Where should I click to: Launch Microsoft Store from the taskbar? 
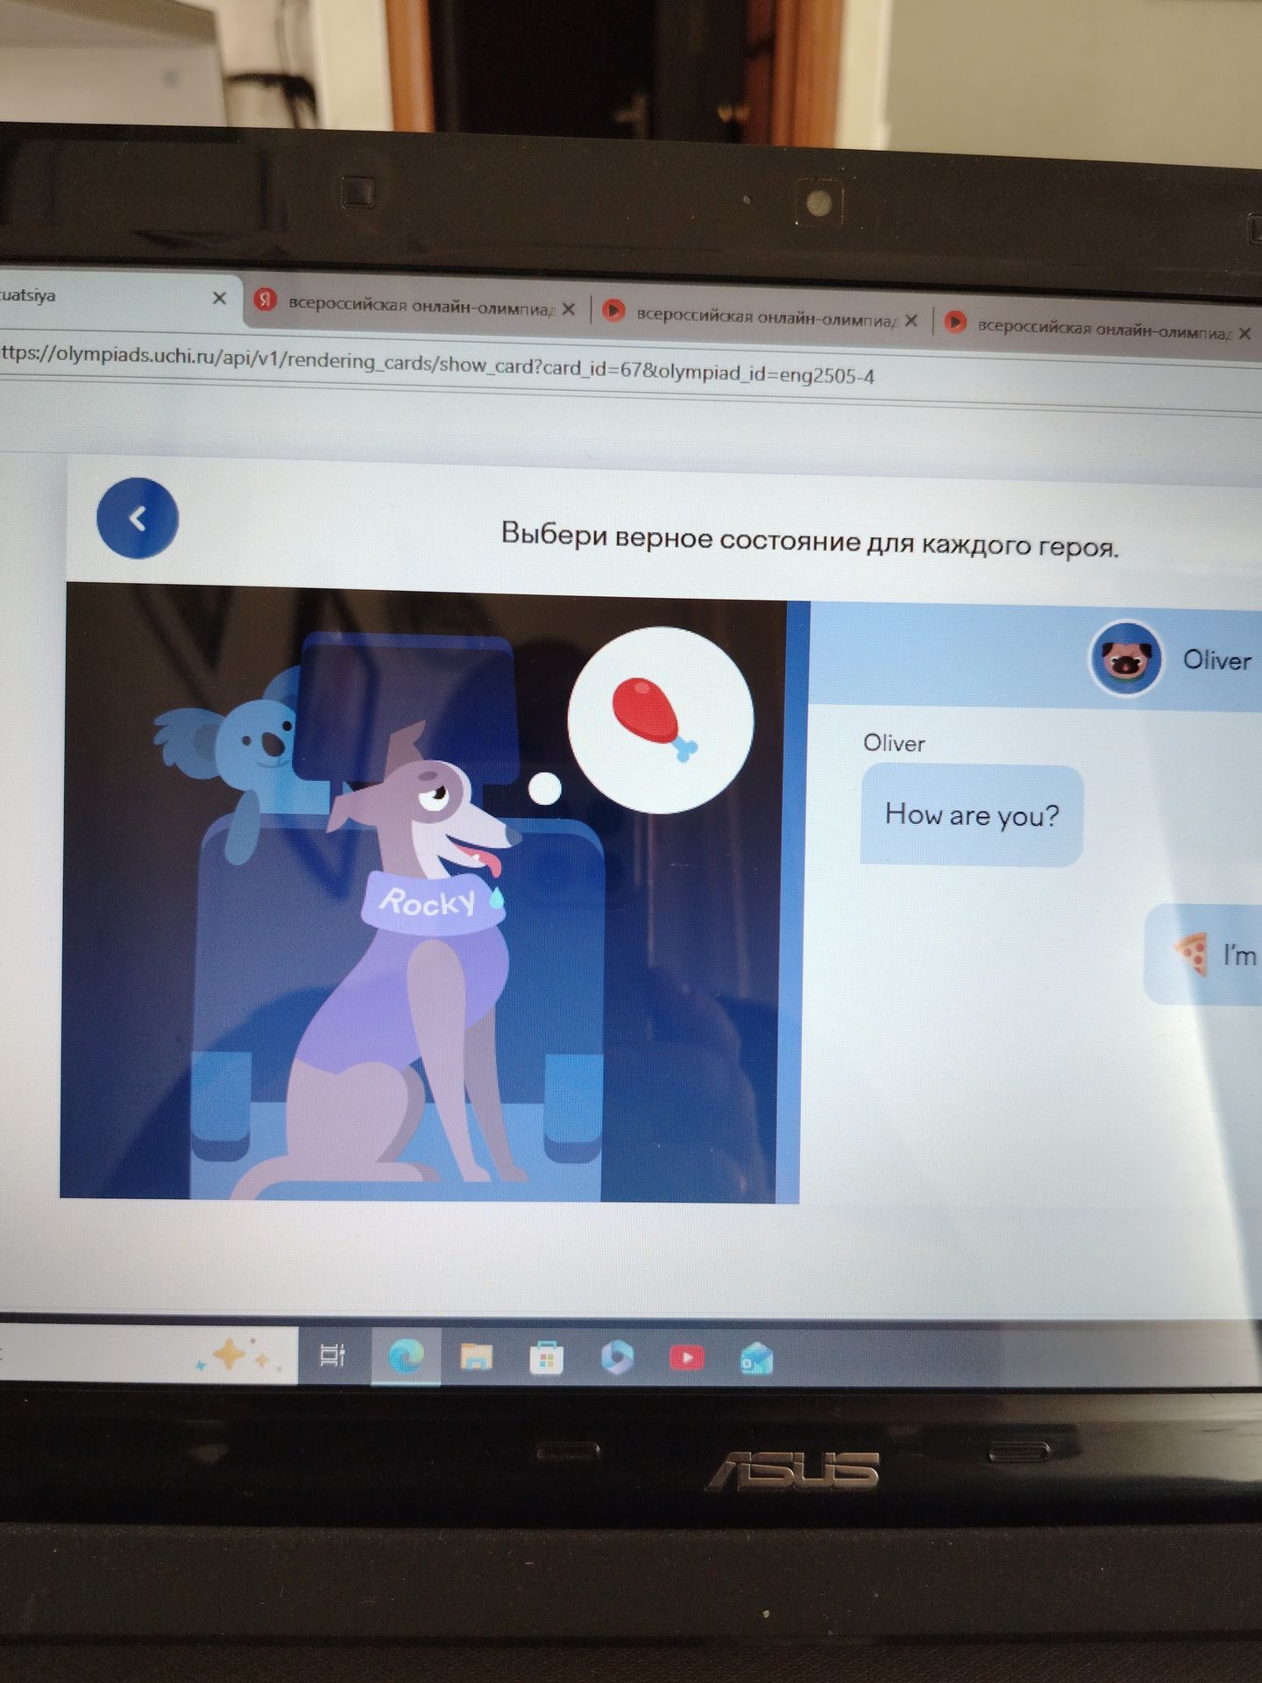click(x=546, y=1359)
